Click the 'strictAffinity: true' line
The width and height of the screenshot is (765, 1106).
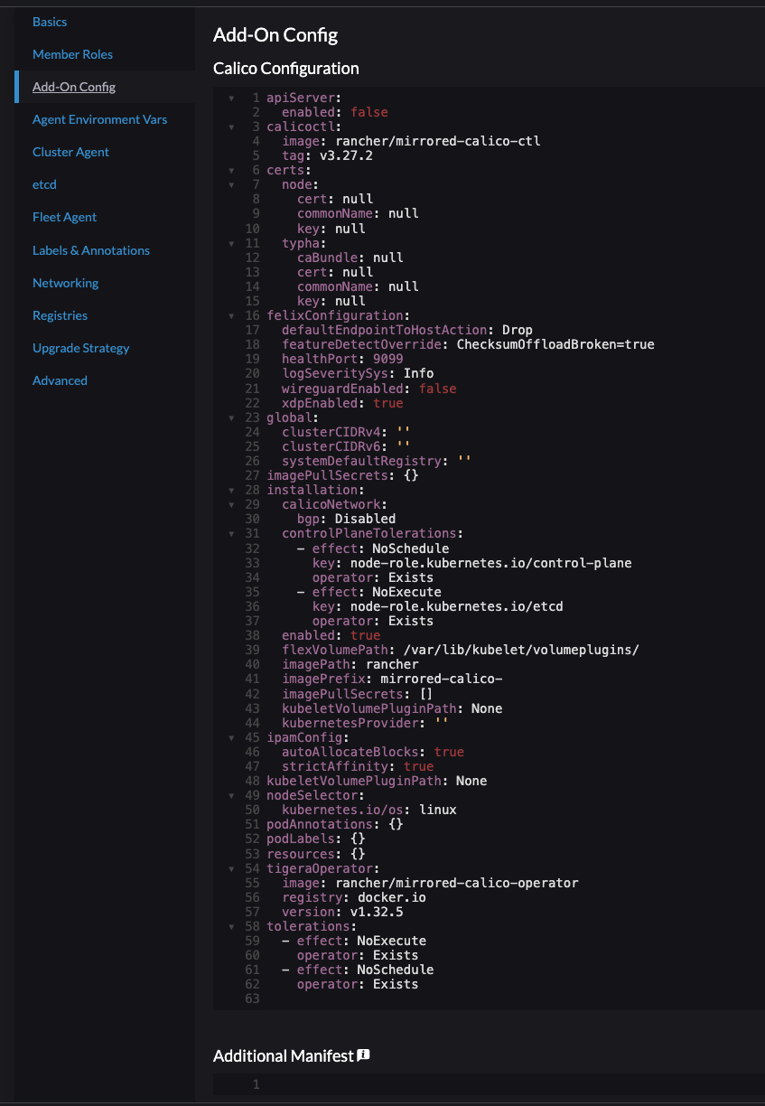[x=358, y=766]
